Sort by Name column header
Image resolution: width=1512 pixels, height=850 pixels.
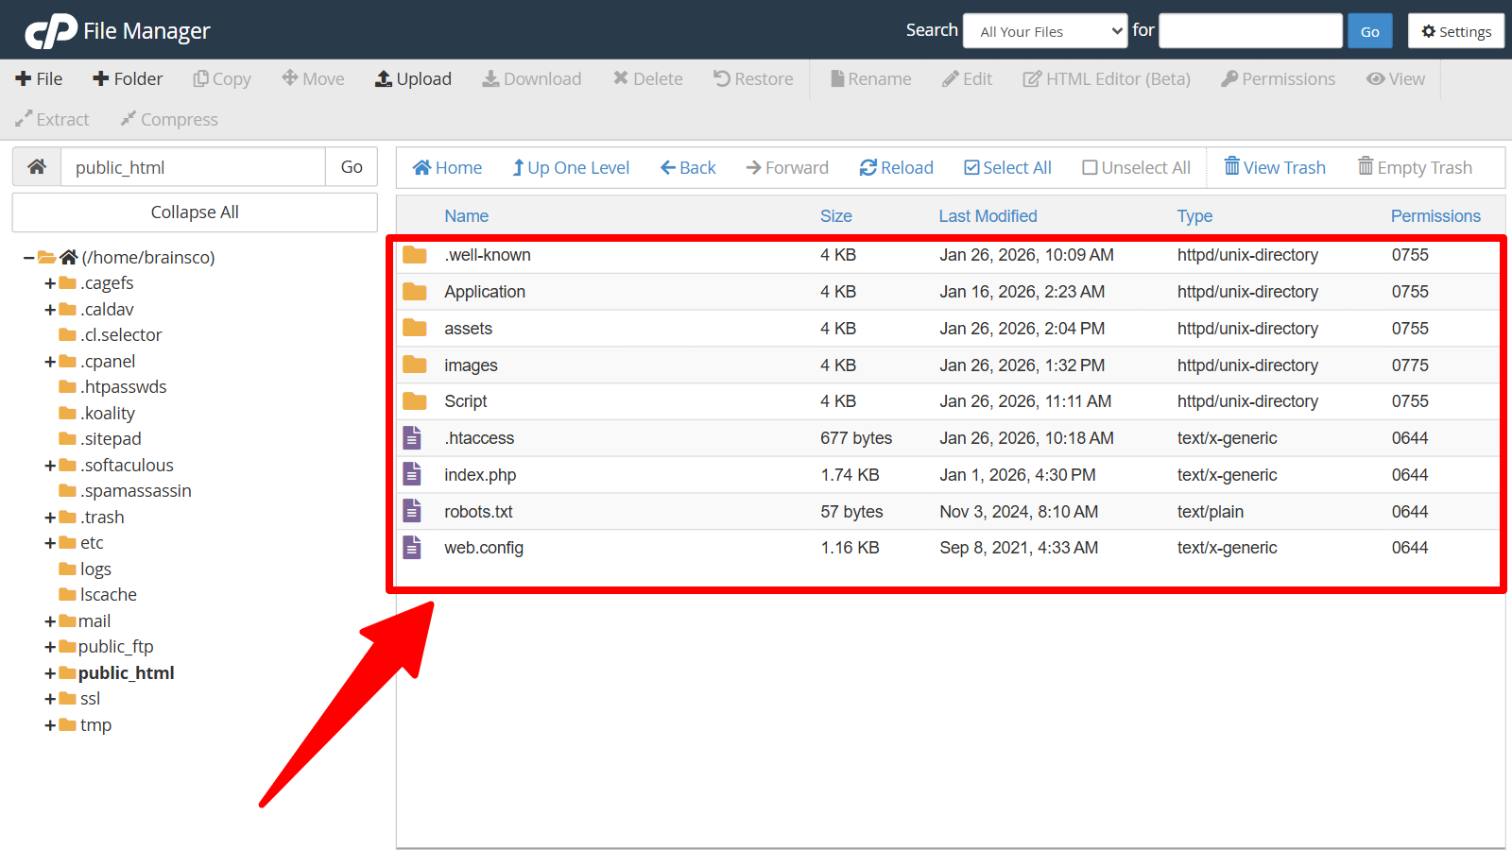(x=467, y=216)
